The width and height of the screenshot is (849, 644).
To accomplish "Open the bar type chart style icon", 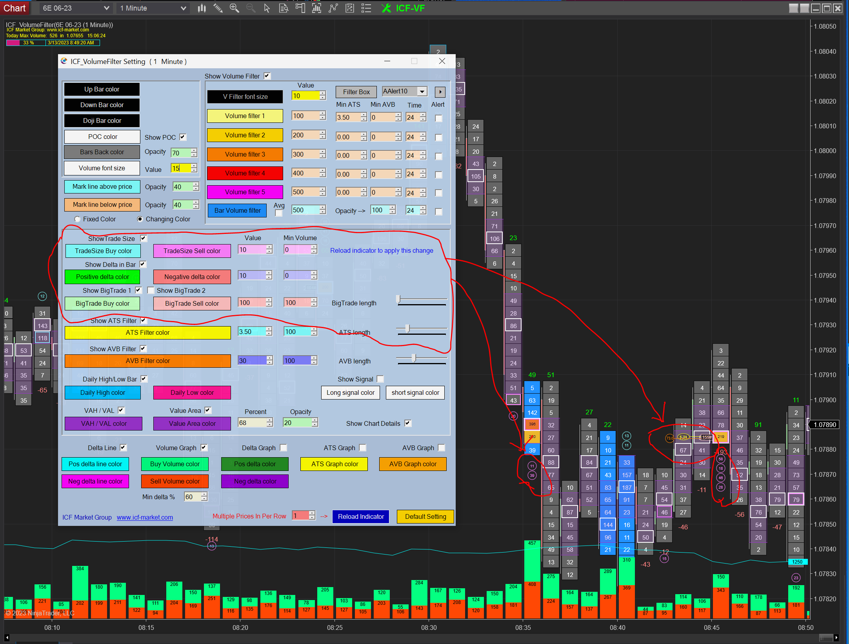I will pos(202,8).
